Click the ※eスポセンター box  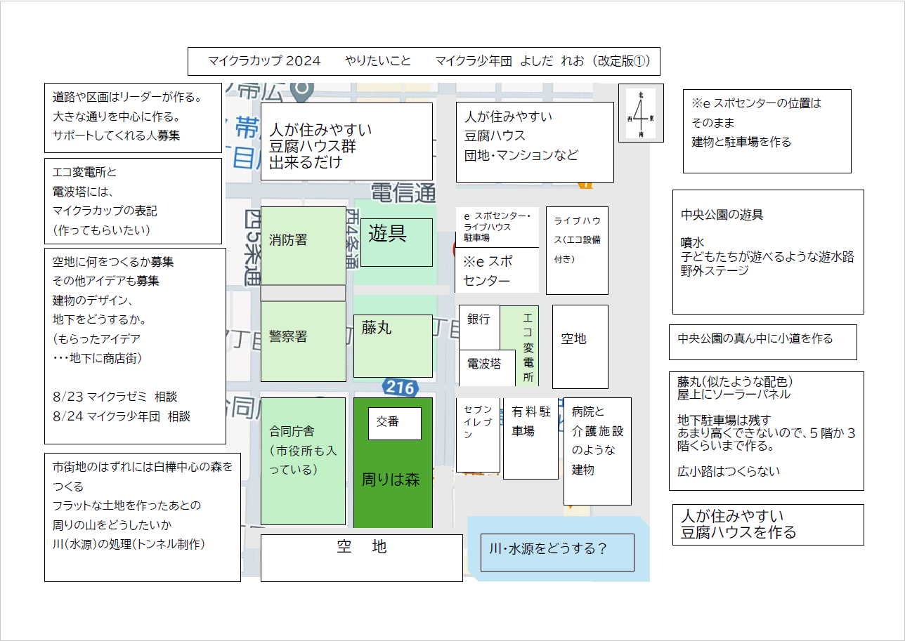(497, 270)
